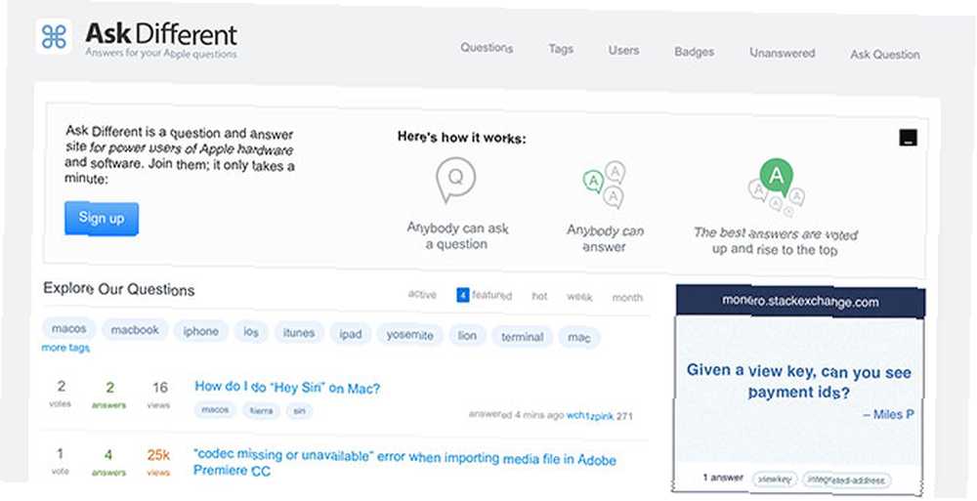Screen dimensions: 977x501
Task: Click 16 views count
Action: tap(159, 396)
